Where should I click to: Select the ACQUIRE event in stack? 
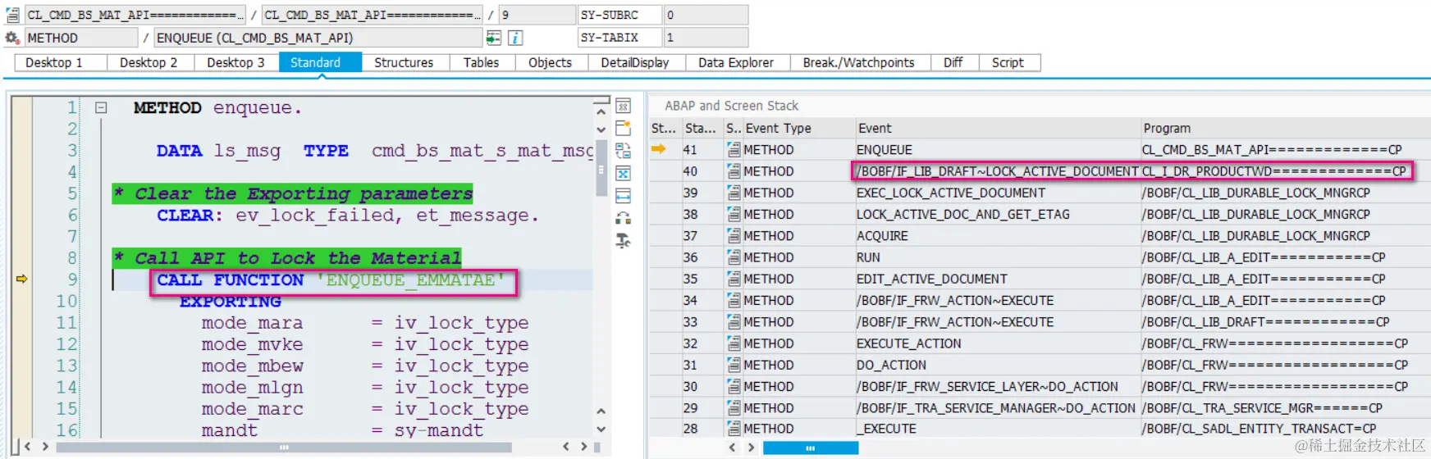point(882,236)
